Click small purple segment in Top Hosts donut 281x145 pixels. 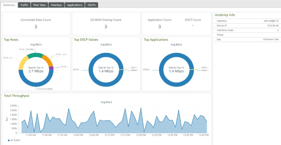pyautogui.click(x=52, y=68)
